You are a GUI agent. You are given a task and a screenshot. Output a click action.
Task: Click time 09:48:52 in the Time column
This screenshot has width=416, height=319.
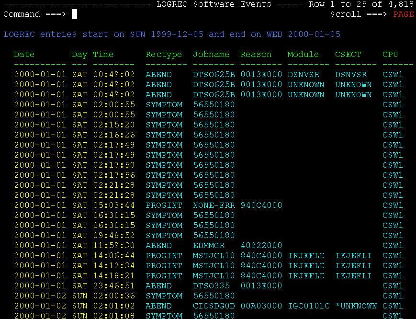(x=114, y=235)
